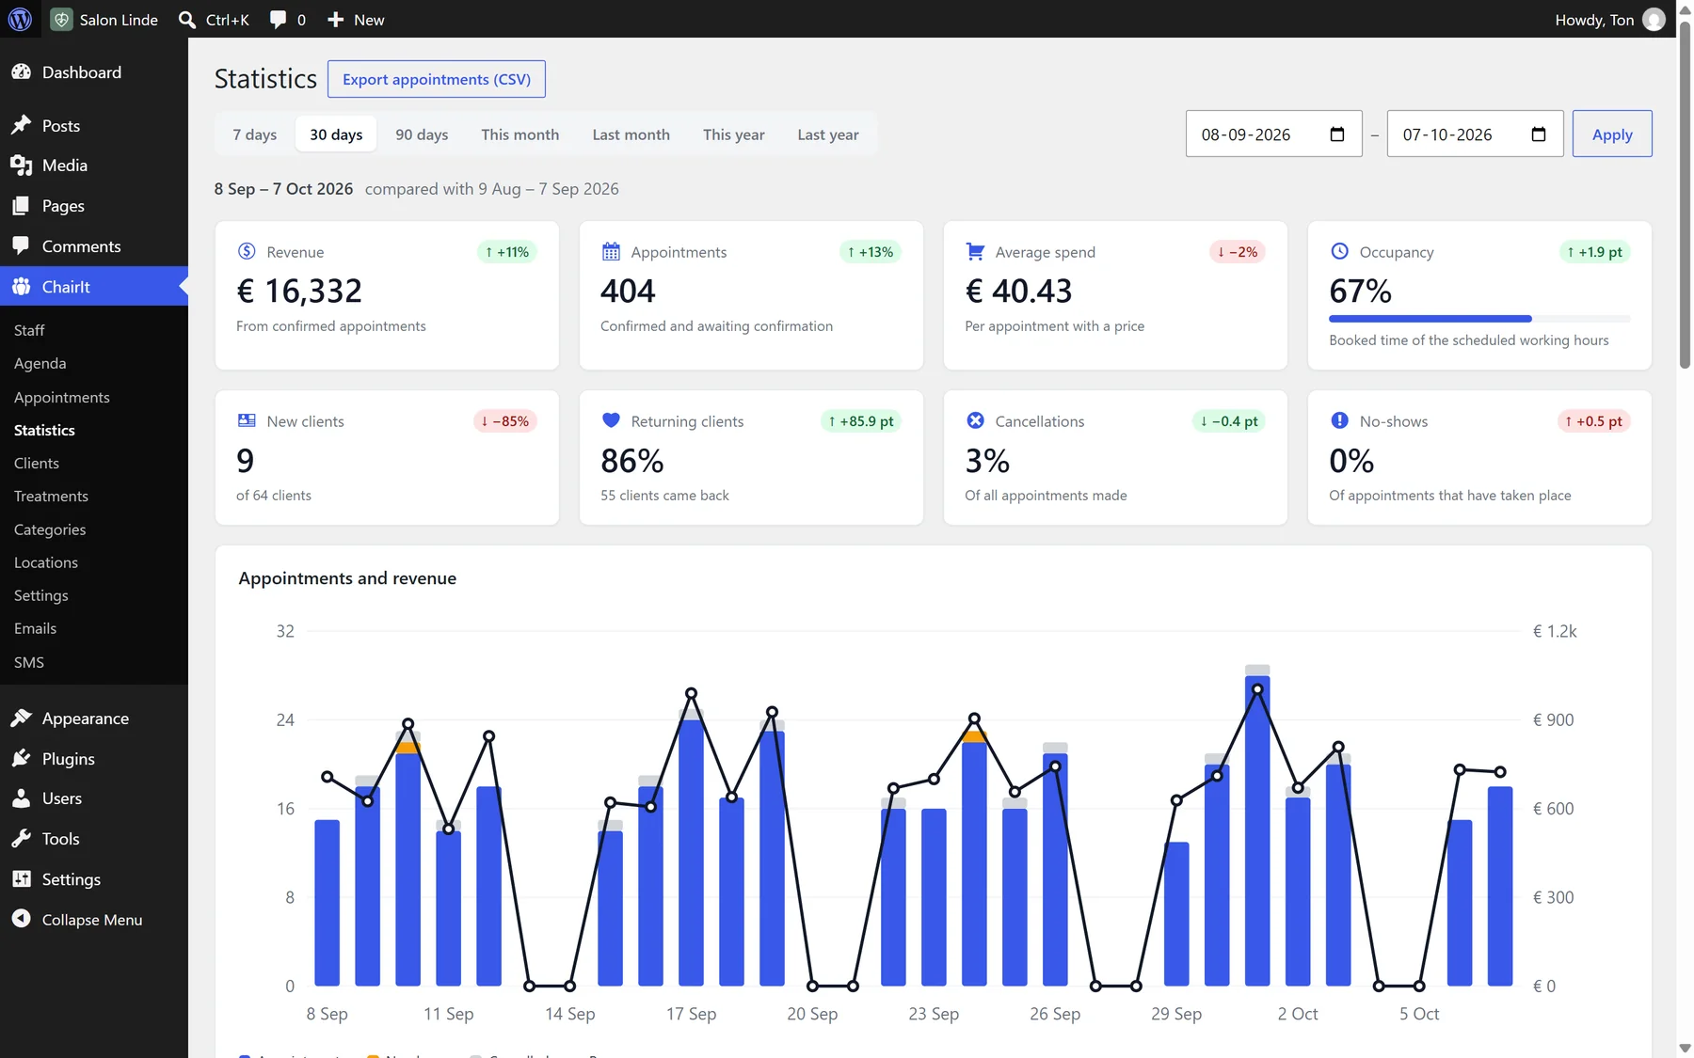Click the start date field 08-09-2026
The image size is (1694, 1058).
tap(1274, 134)
